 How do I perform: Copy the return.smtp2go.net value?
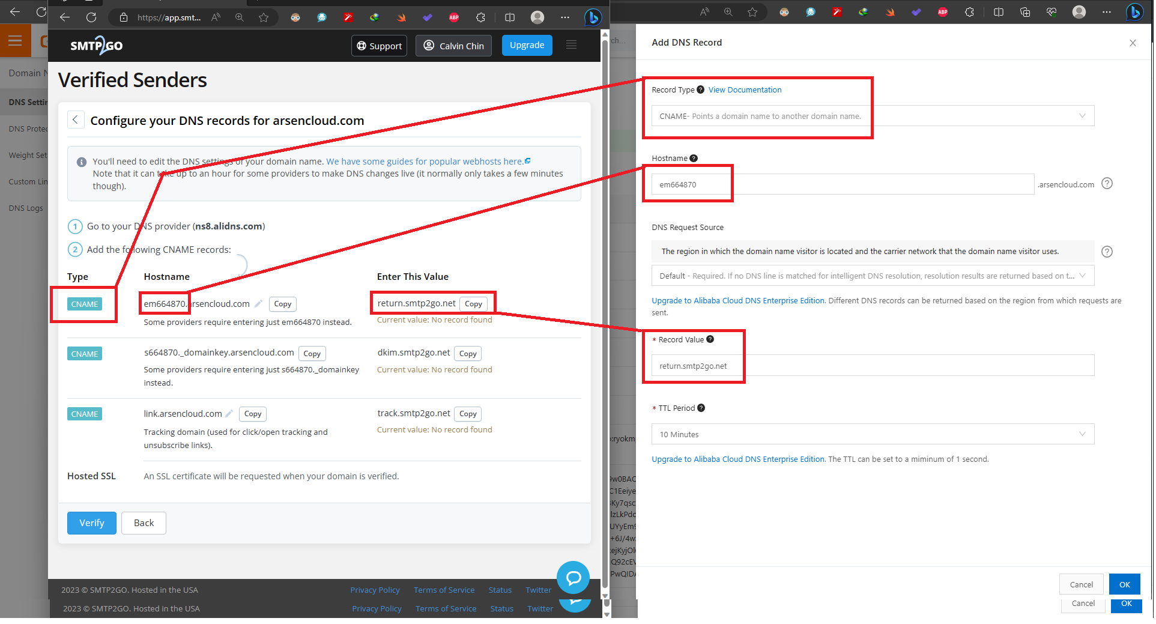pyautogui.click(x=473, y=304)
